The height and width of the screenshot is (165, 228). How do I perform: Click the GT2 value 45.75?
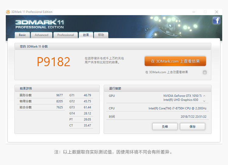[x=87, y=101]
